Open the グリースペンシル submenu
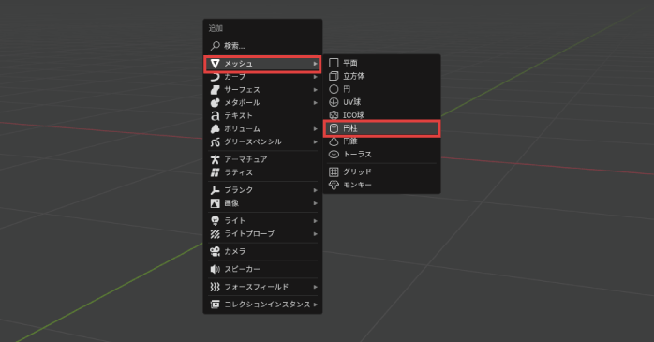Image resolution: width=654 pixels, height=342 pixels. [262, 141]
